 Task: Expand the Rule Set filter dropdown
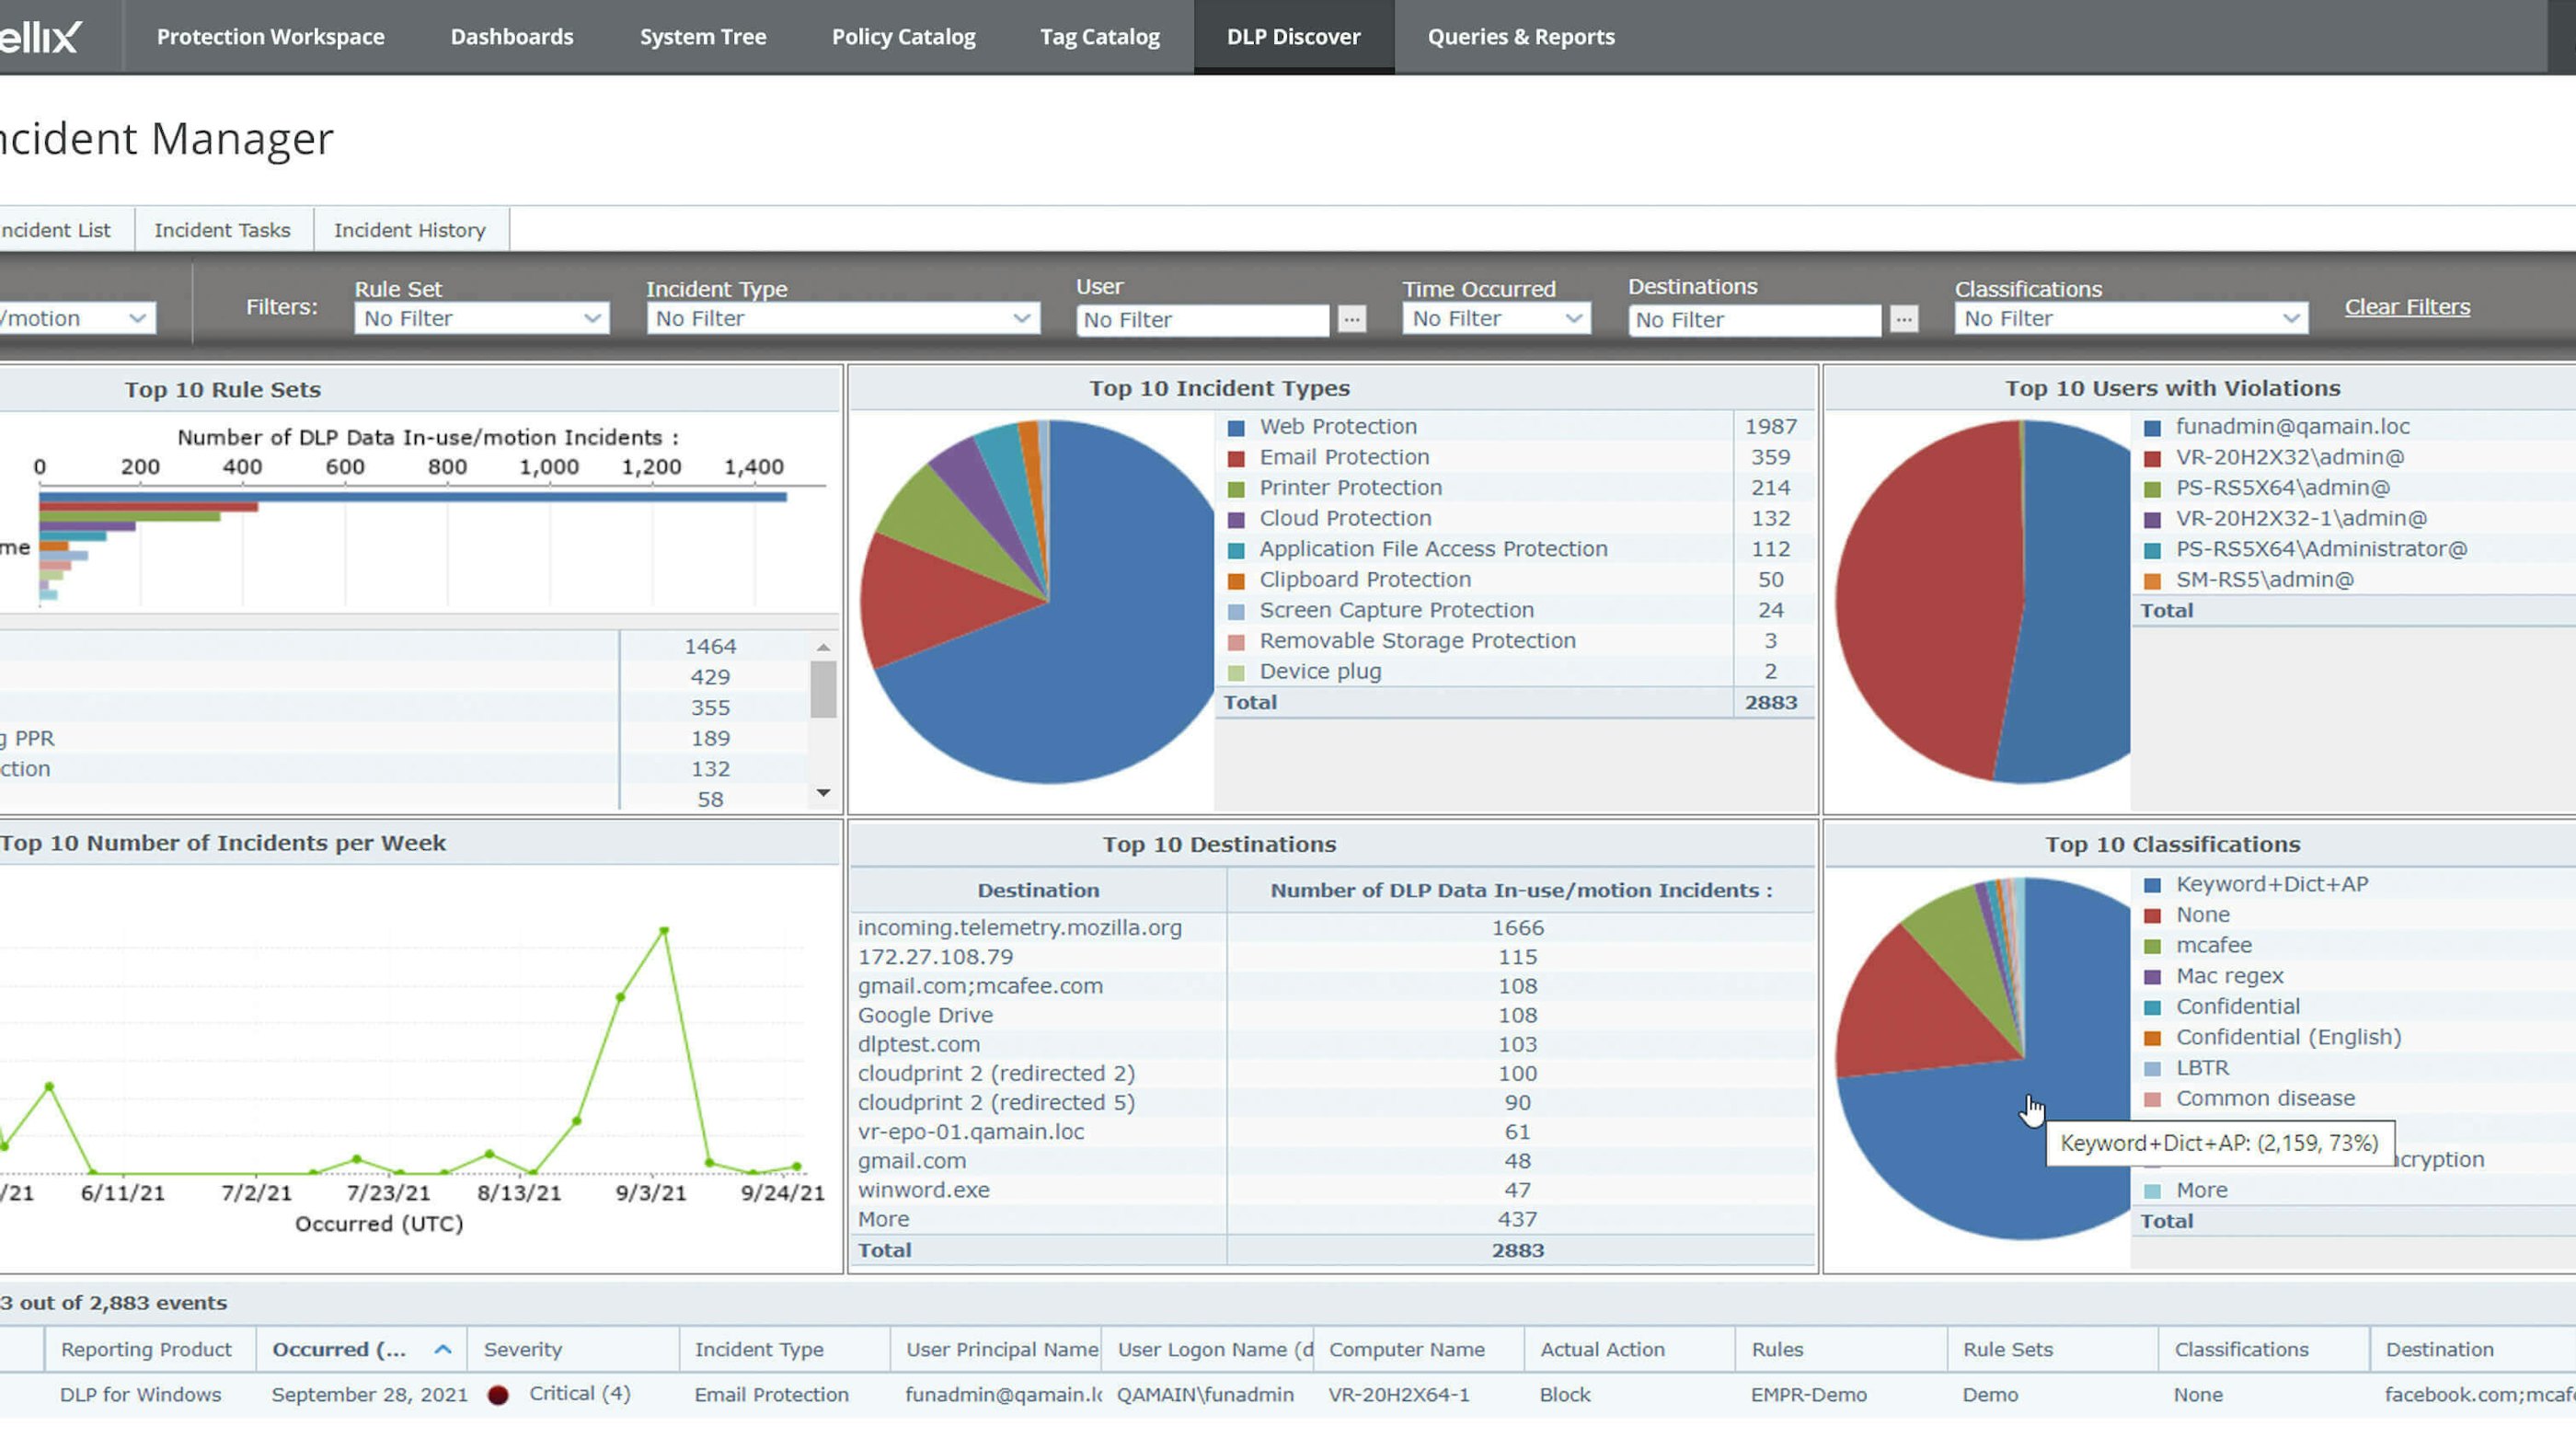click(481, 318)
